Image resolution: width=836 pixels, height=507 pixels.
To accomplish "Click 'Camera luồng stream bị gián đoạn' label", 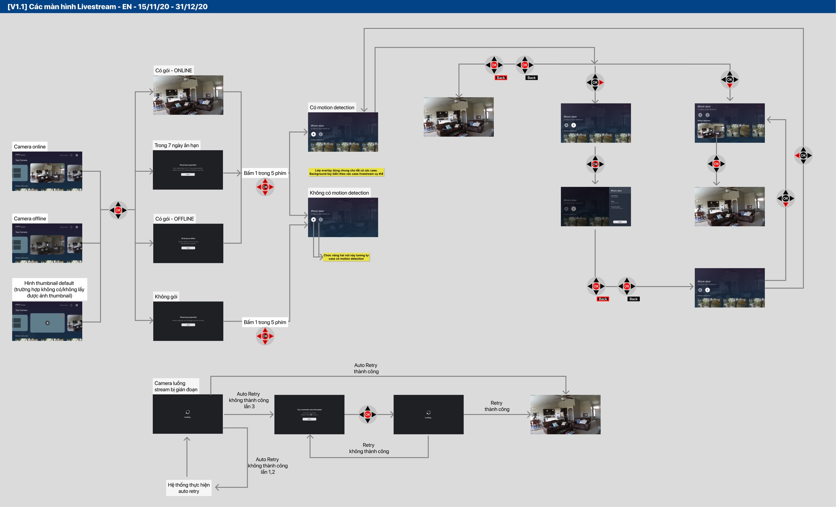I will (176, 386).
